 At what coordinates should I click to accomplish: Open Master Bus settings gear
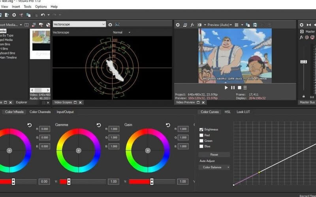tap(301, 25)
